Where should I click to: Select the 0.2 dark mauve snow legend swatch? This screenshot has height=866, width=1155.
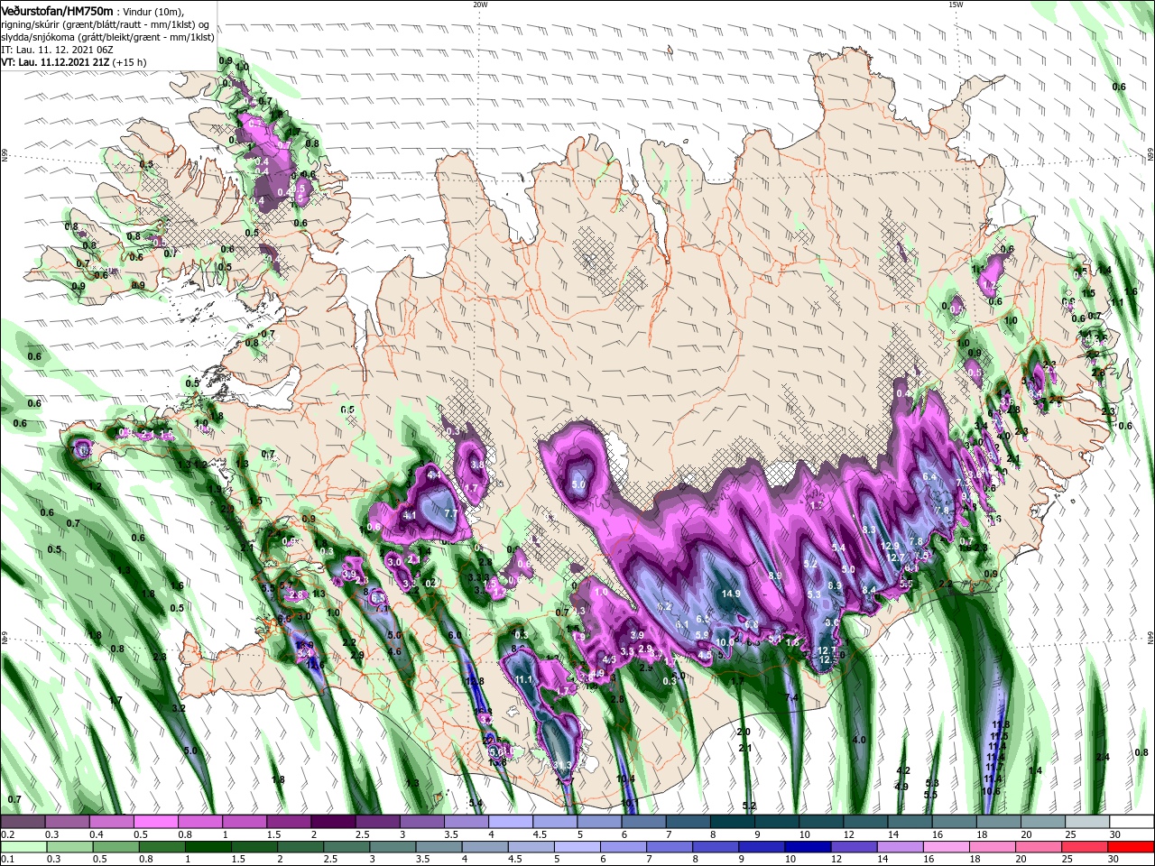23,822
